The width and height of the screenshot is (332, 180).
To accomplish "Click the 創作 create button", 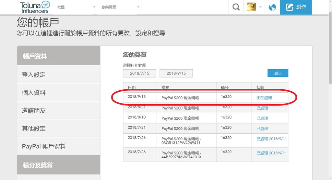I will tap(296, 7).
